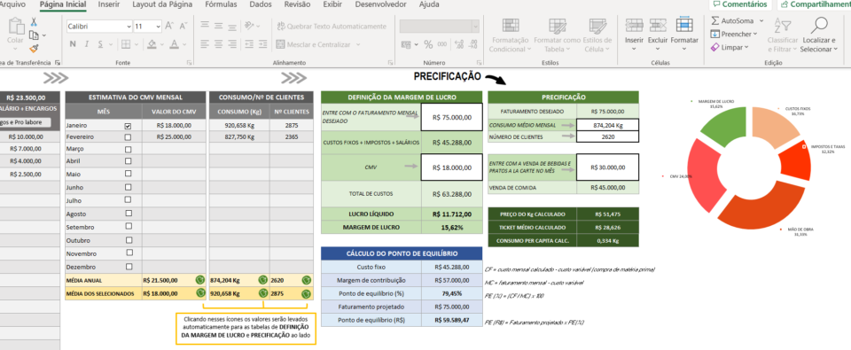Uncheck the Janeiro checkbox
This screenshot has height=350, width=851.
128,125
